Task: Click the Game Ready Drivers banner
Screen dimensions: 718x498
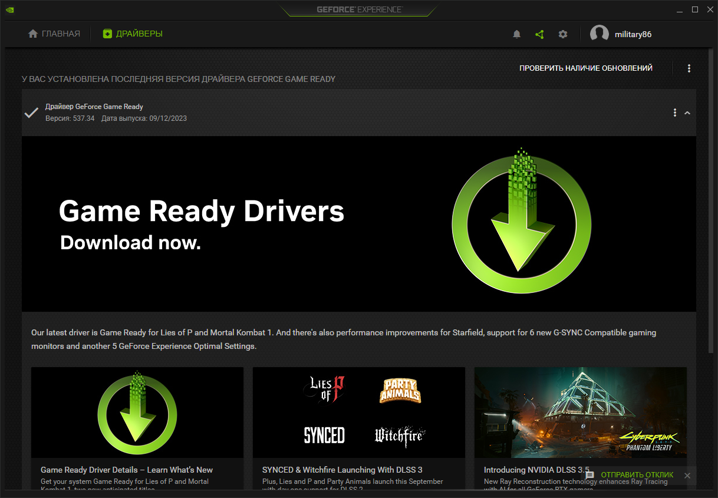Action: [x=359, y=224]
